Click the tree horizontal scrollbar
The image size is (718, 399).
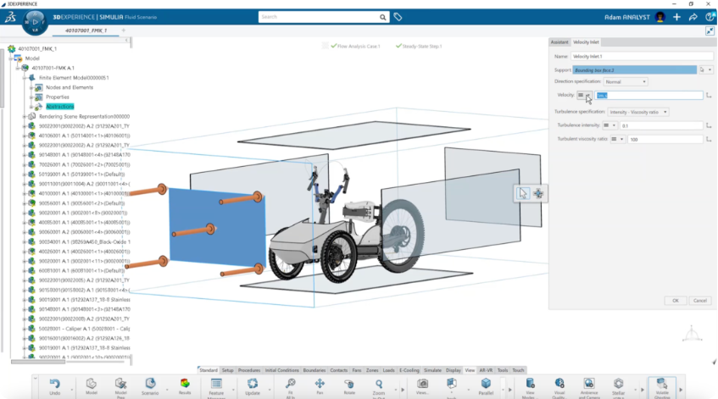(38, 362)
